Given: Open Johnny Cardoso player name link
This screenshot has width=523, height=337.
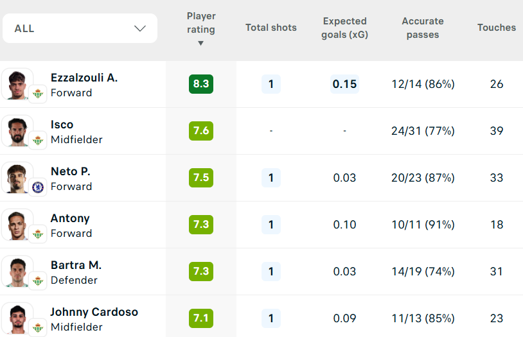Looking at the screenshot, I should click(x=94, y=312).
